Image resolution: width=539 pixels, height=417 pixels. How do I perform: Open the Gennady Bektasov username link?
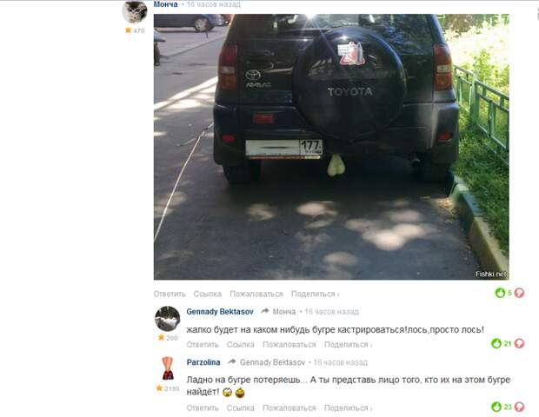click(220, 312)
